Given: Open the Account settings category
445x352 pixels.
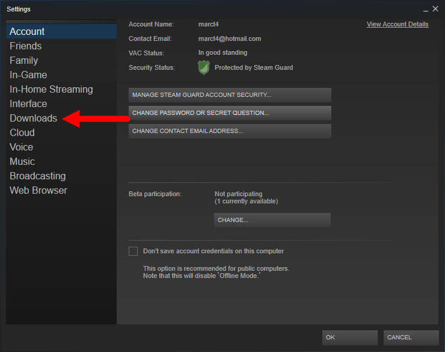Looking at the screenshot, I should click(x=61, y=31).
